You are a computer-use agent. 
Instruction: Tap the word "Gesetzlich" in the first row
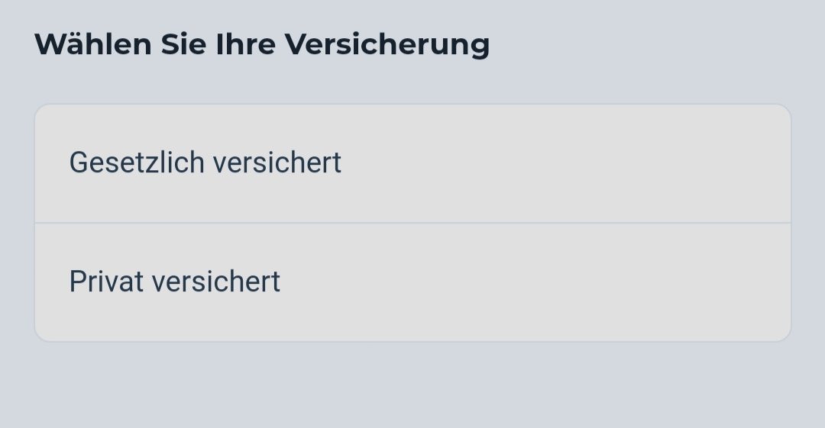coord(137,163)
